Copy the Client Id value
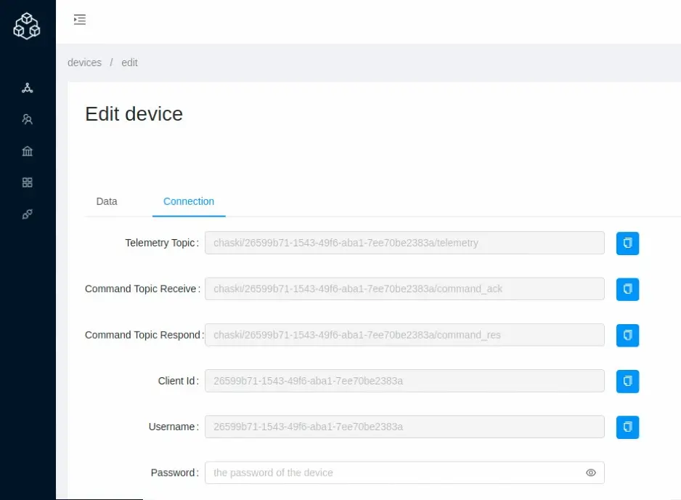Image resolution: width=681 pixels, height=500 pixels. (x=627, y=381)
